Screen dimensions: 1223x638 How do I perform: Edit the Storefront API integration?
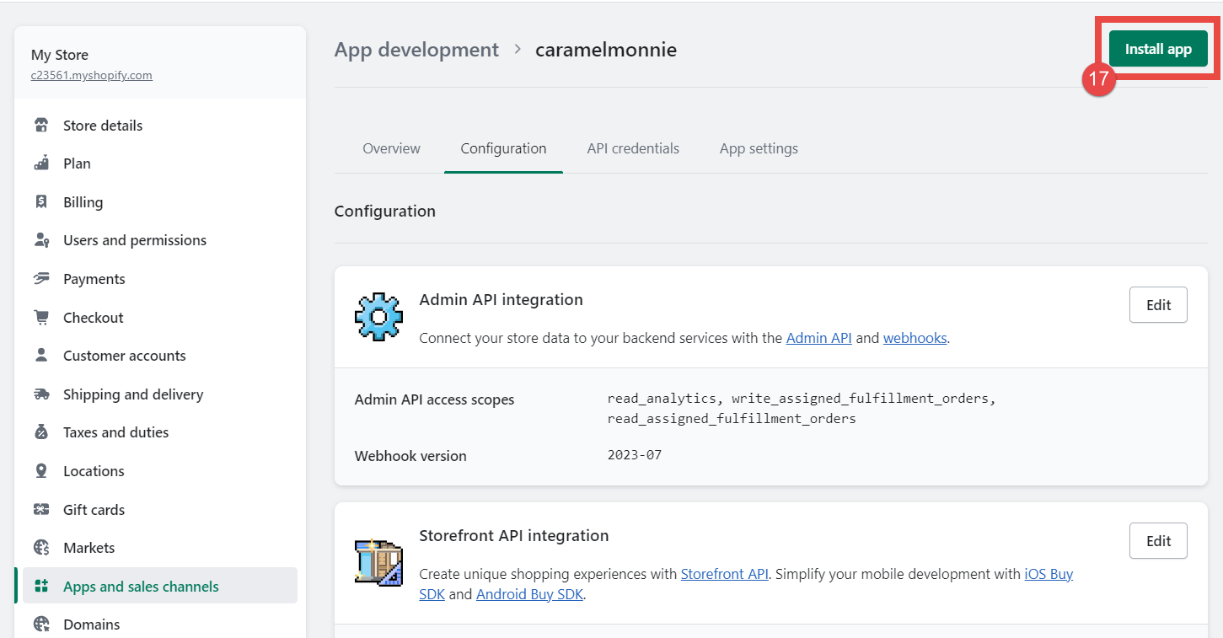click(1158, 541)
